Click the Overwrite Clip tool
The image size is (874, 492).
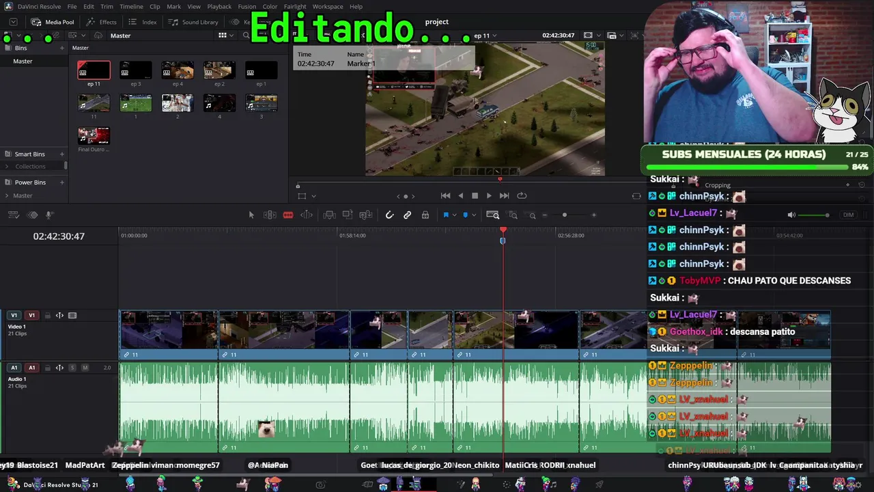click(x=348, y=215)
